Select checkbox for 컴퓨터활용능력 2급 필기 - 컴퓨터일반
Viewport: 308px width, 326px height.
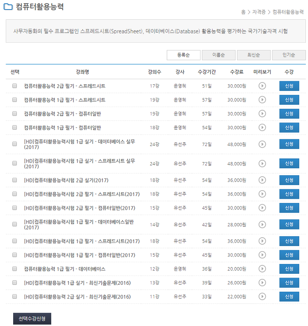pos(15,113)
